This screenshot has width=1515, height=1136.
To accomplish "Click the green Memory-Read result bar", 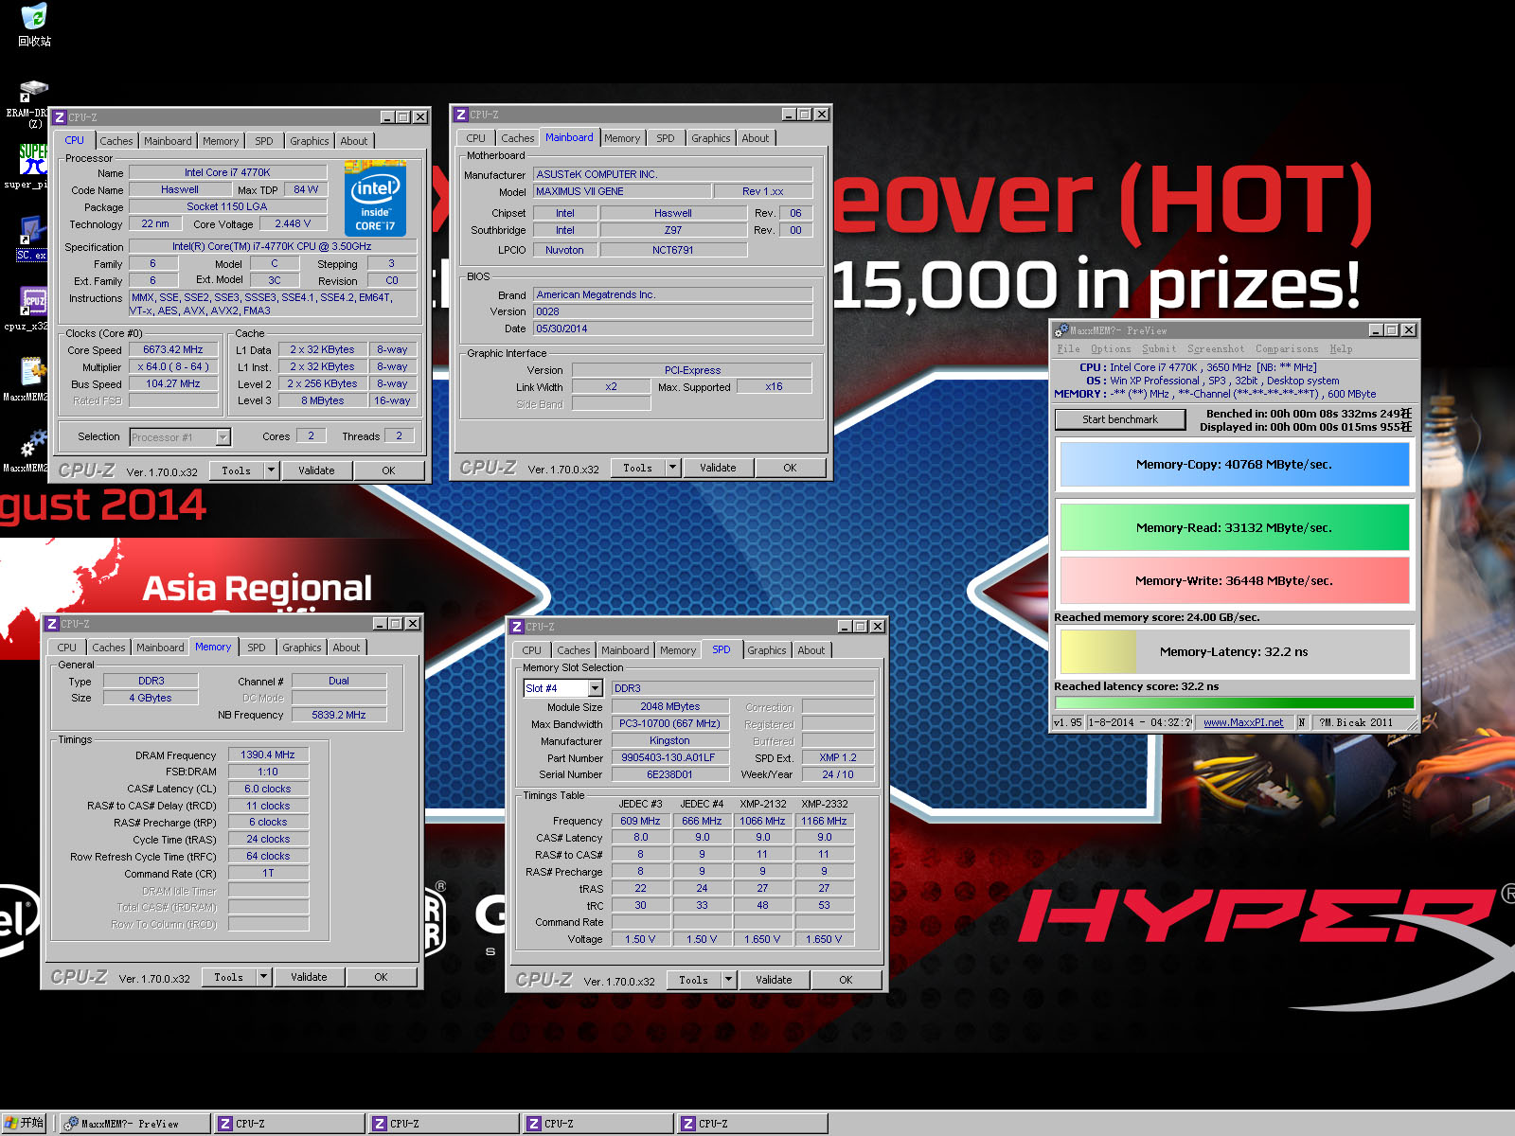I will [1234, 527].
